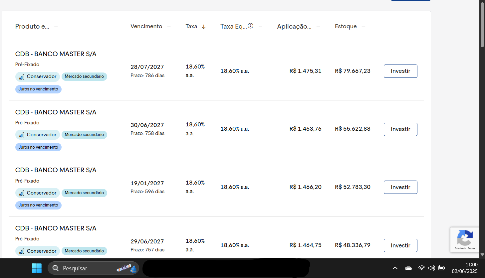Click Investir for CDB maturing 30/06/2027

point(400,129)
